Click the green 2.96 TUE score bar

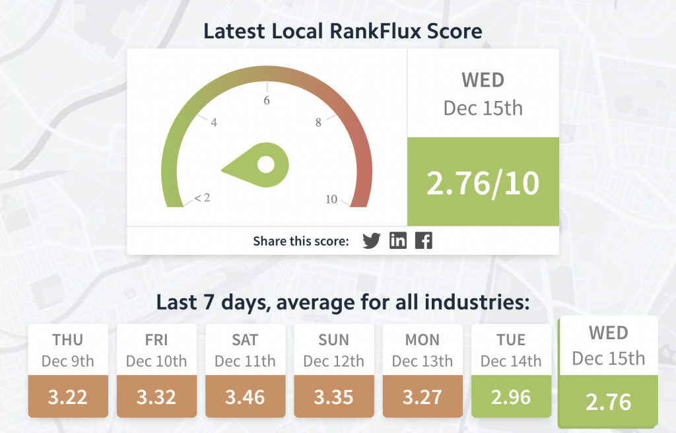(511, 397)
